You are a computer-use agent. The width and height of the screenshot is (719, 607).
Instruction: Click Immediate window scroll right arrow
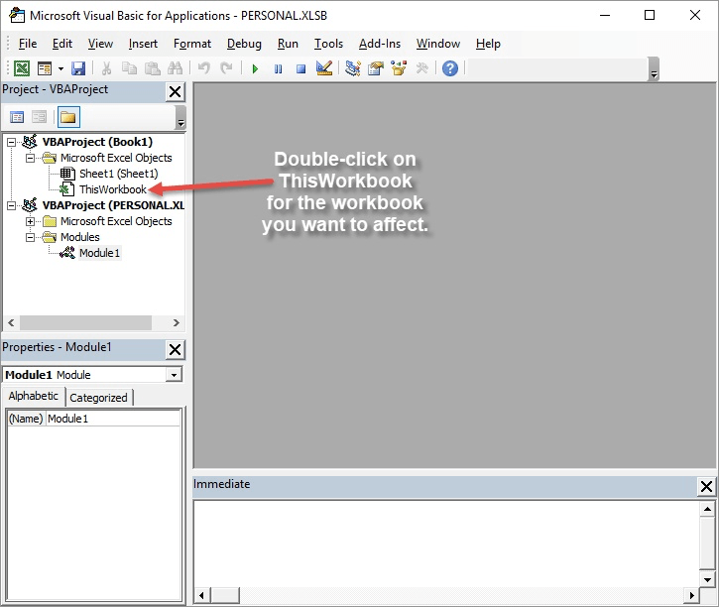point(692,595)
